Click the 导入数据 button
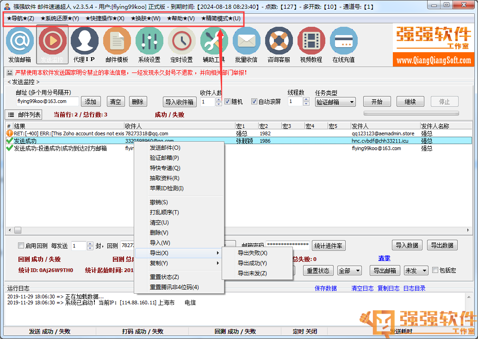Screen dimensions: 478x339 [x=407, y=245]
